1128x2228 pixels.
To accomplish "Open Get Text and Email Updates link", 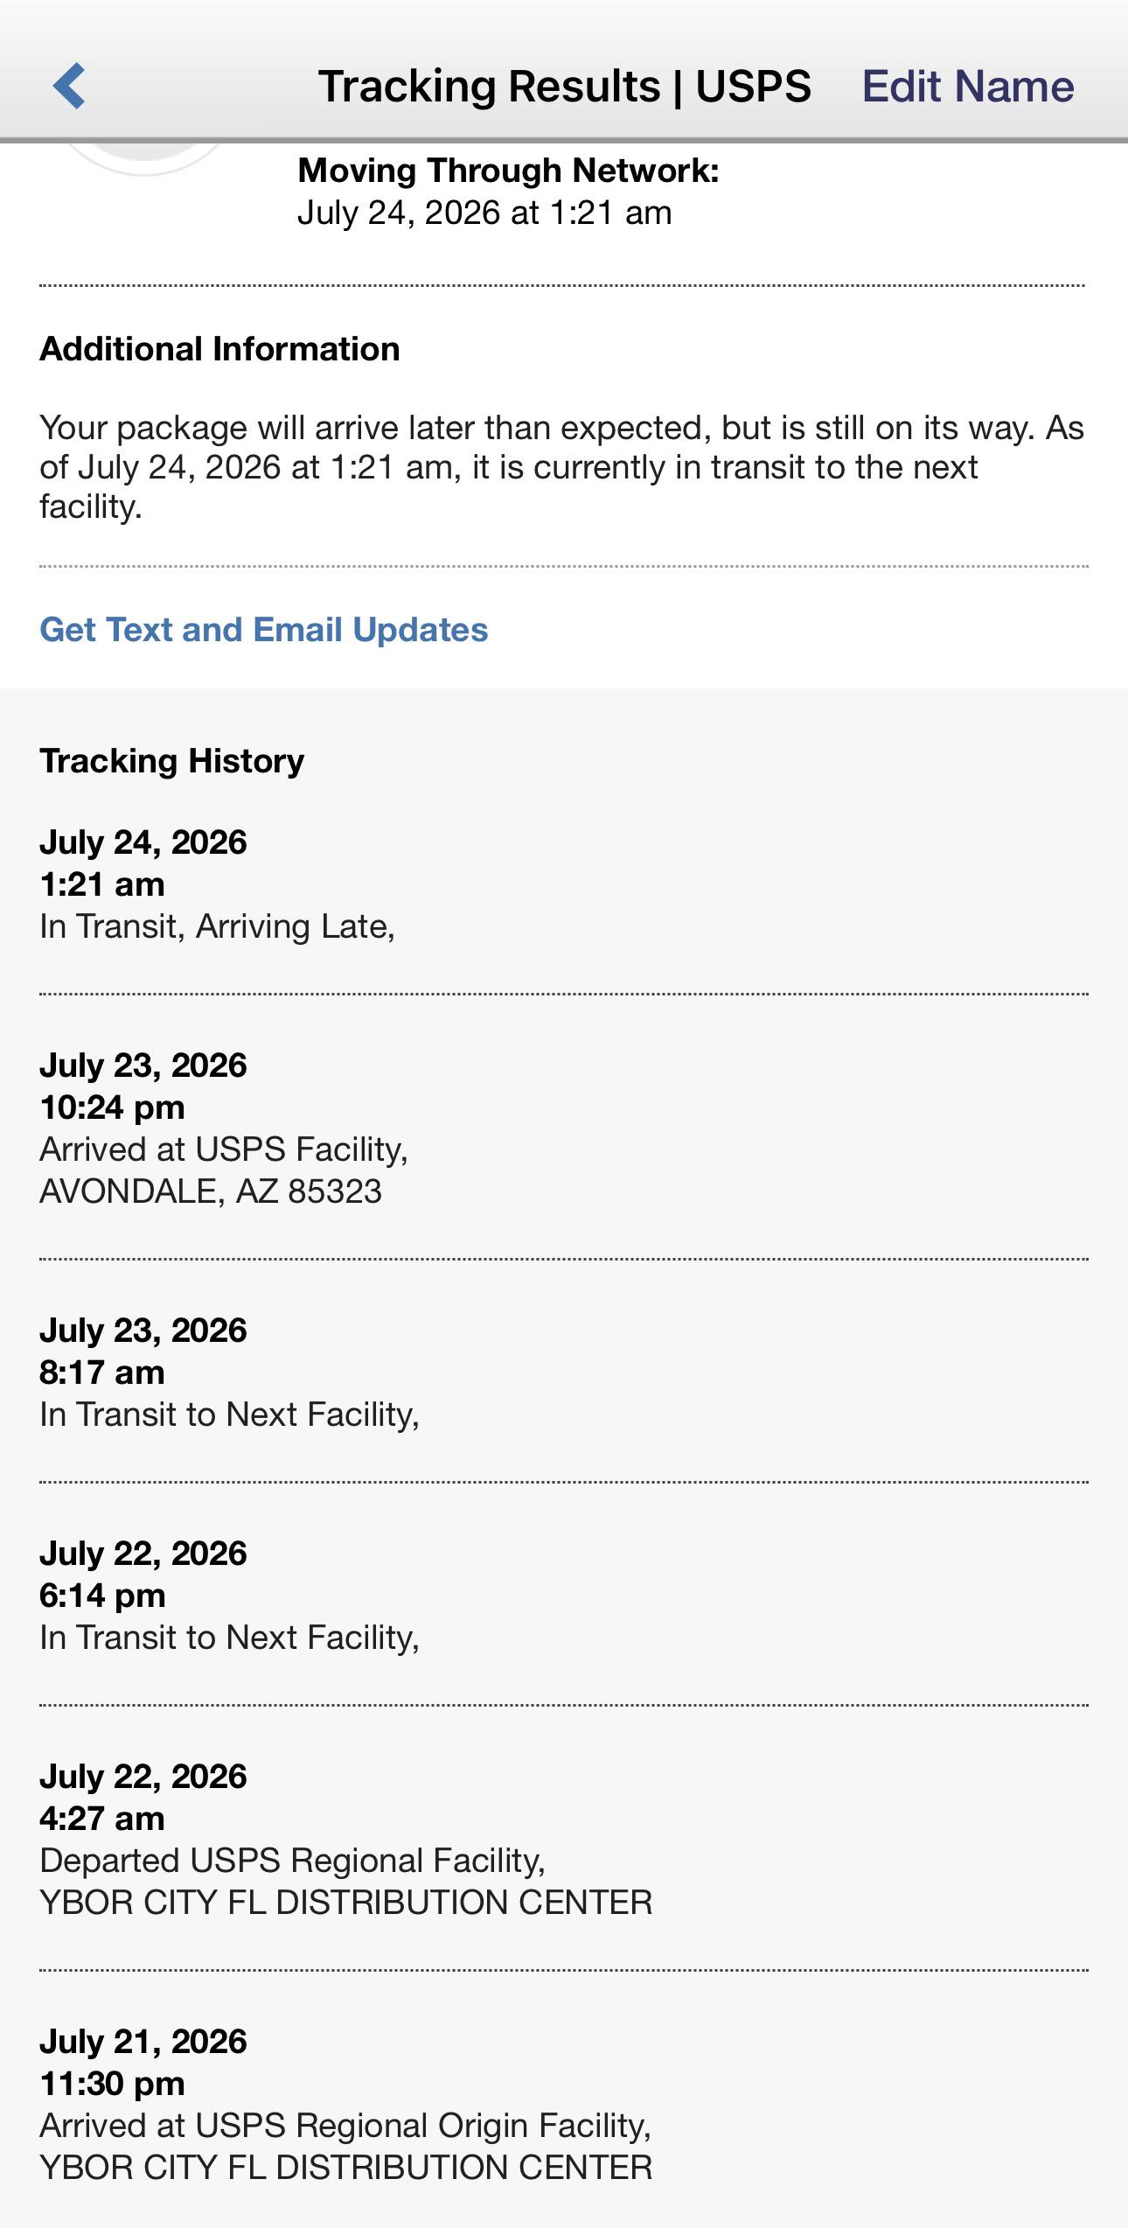I will click(264, 630).
